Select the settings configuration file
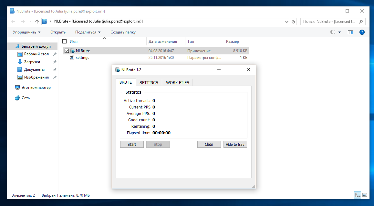The width and height of the screenshot is (374, 206). 82,58
